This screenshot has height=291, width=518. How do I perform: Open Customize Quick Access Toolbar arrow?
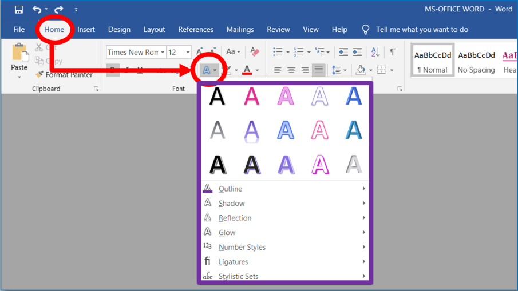(76, 10)
